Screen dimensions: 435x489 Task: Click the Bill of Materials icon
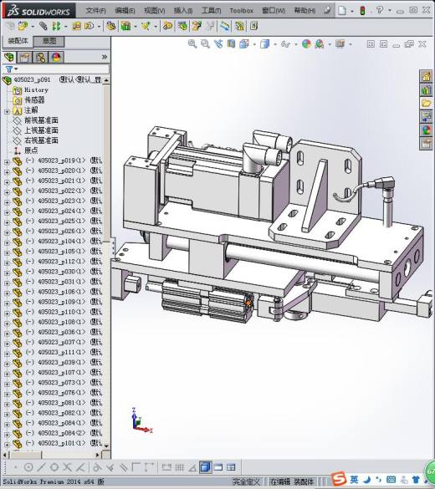(x=182, y=26)
